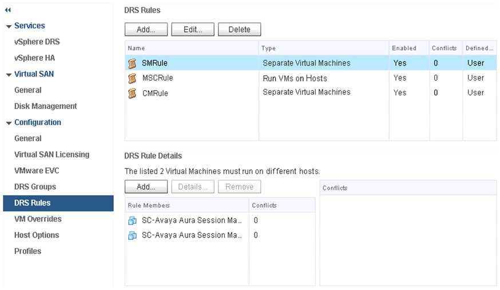The width and height of the screenshot is (500, 290).
Task: Click the Edit button for DRS rules
Action: pyautogui.click(x=192, y=30)
